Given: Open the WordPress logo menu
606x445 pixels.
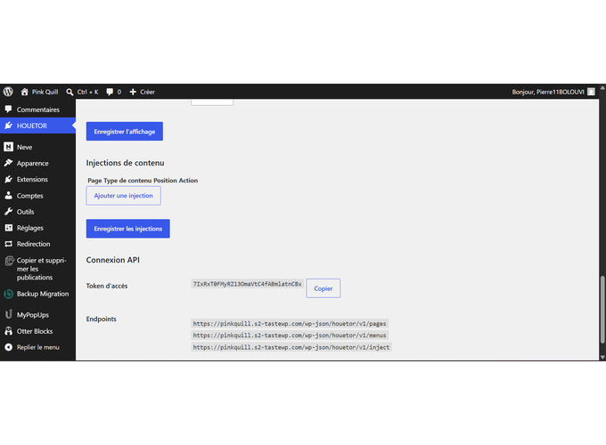Looking at the screenshot, I should click(8, 92).
